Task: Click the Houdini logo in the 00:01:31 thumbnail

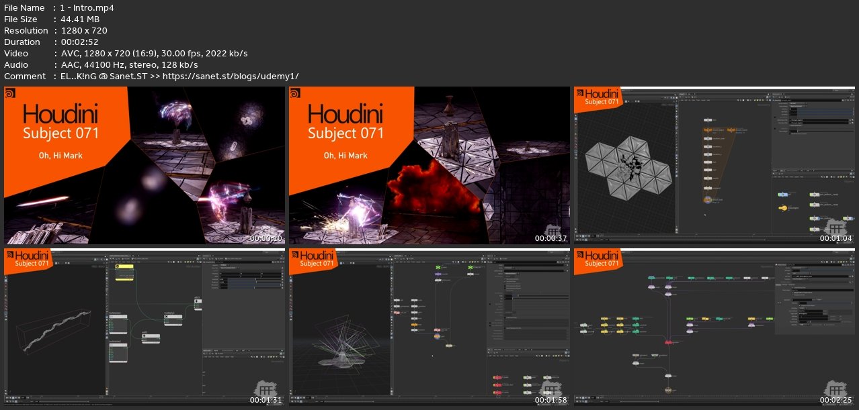Action: [9, 254]
